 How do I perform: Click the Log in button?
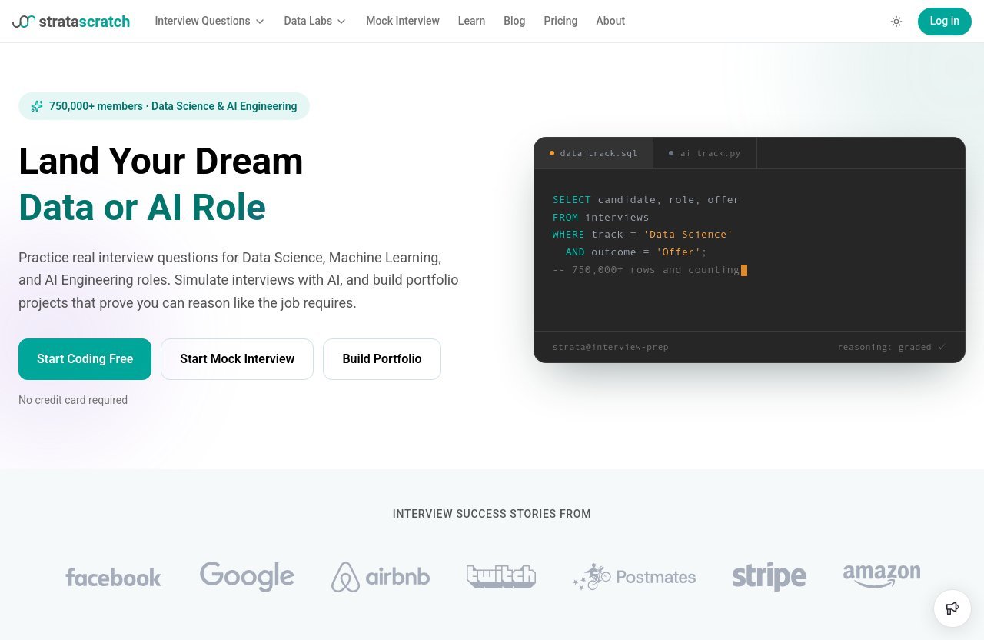[x=945, y=22]
